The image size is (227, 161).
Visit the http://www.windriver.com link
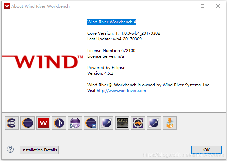click(x=121, y=91)
